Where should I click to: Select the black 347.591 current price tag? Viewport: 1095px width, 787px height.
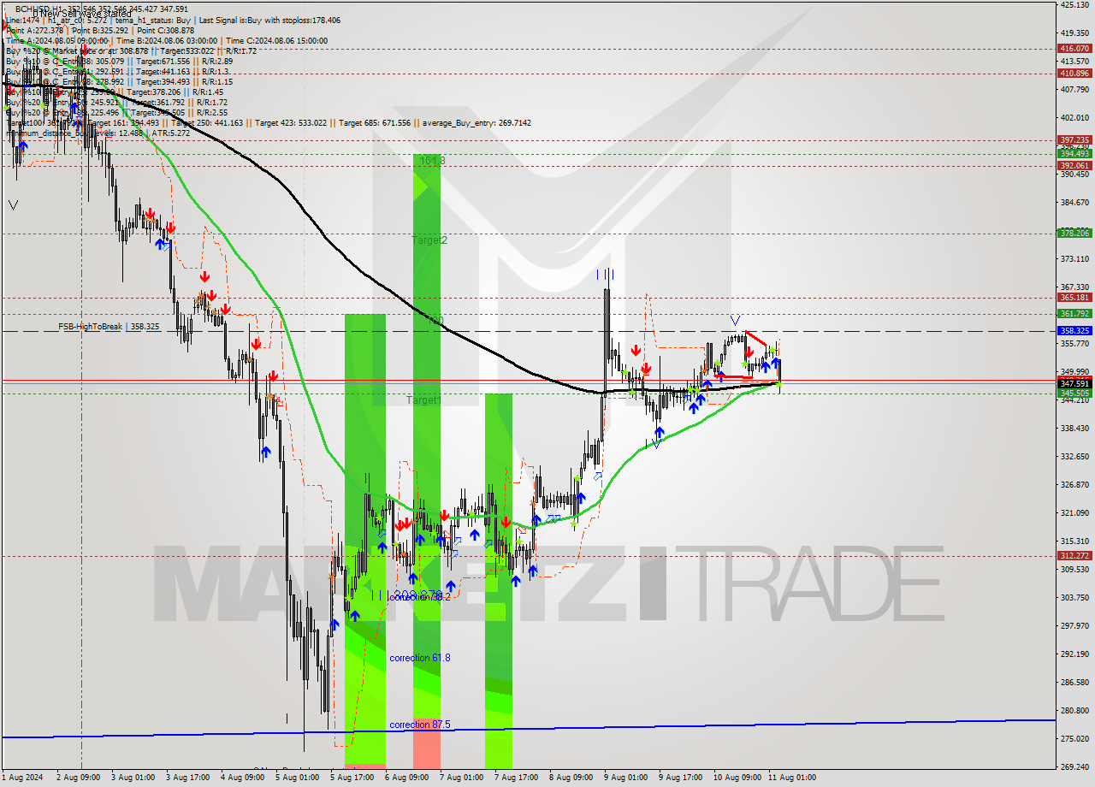[1074, 383]
